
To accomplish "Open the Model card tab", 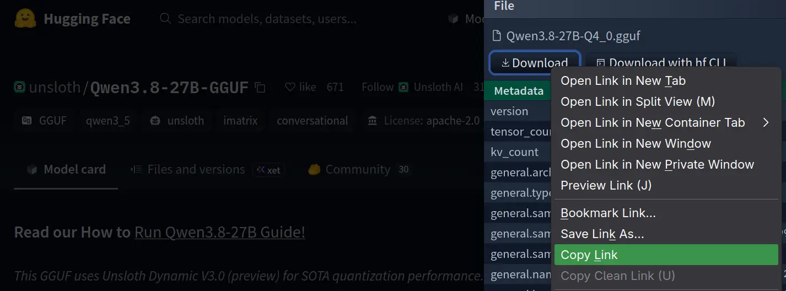I will (x=66, y=169).
